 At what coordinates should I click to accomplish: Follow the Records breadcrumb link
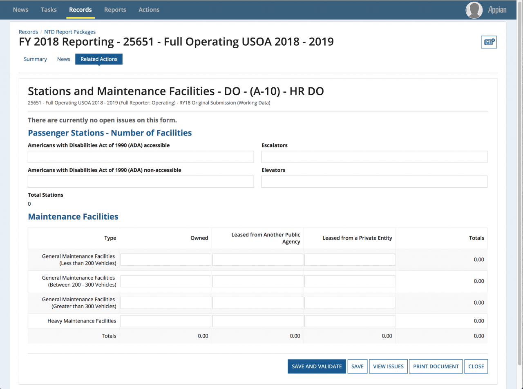click(x=28, y=32)
